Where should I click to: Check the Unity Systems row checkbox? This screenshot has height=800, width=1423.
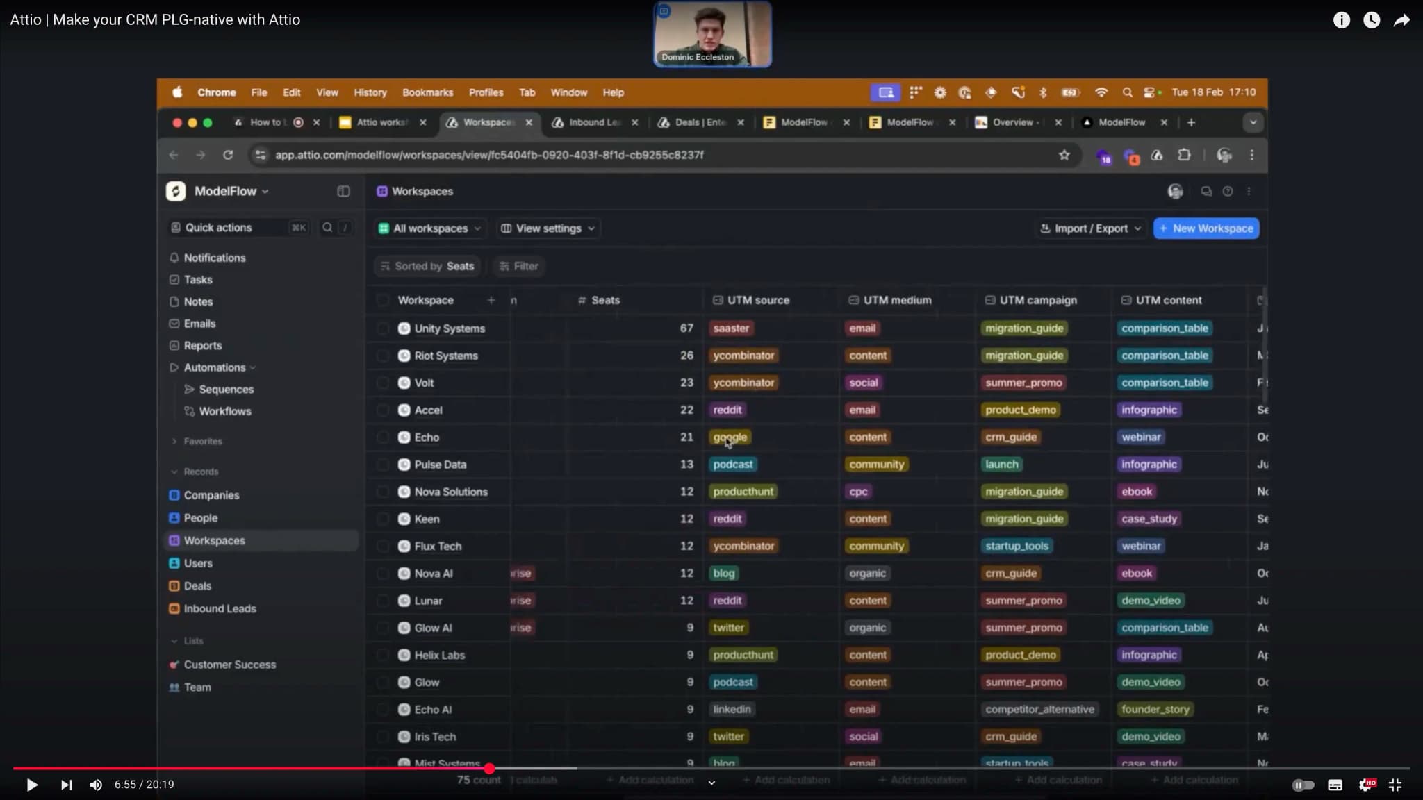click(x=383, y=328)
